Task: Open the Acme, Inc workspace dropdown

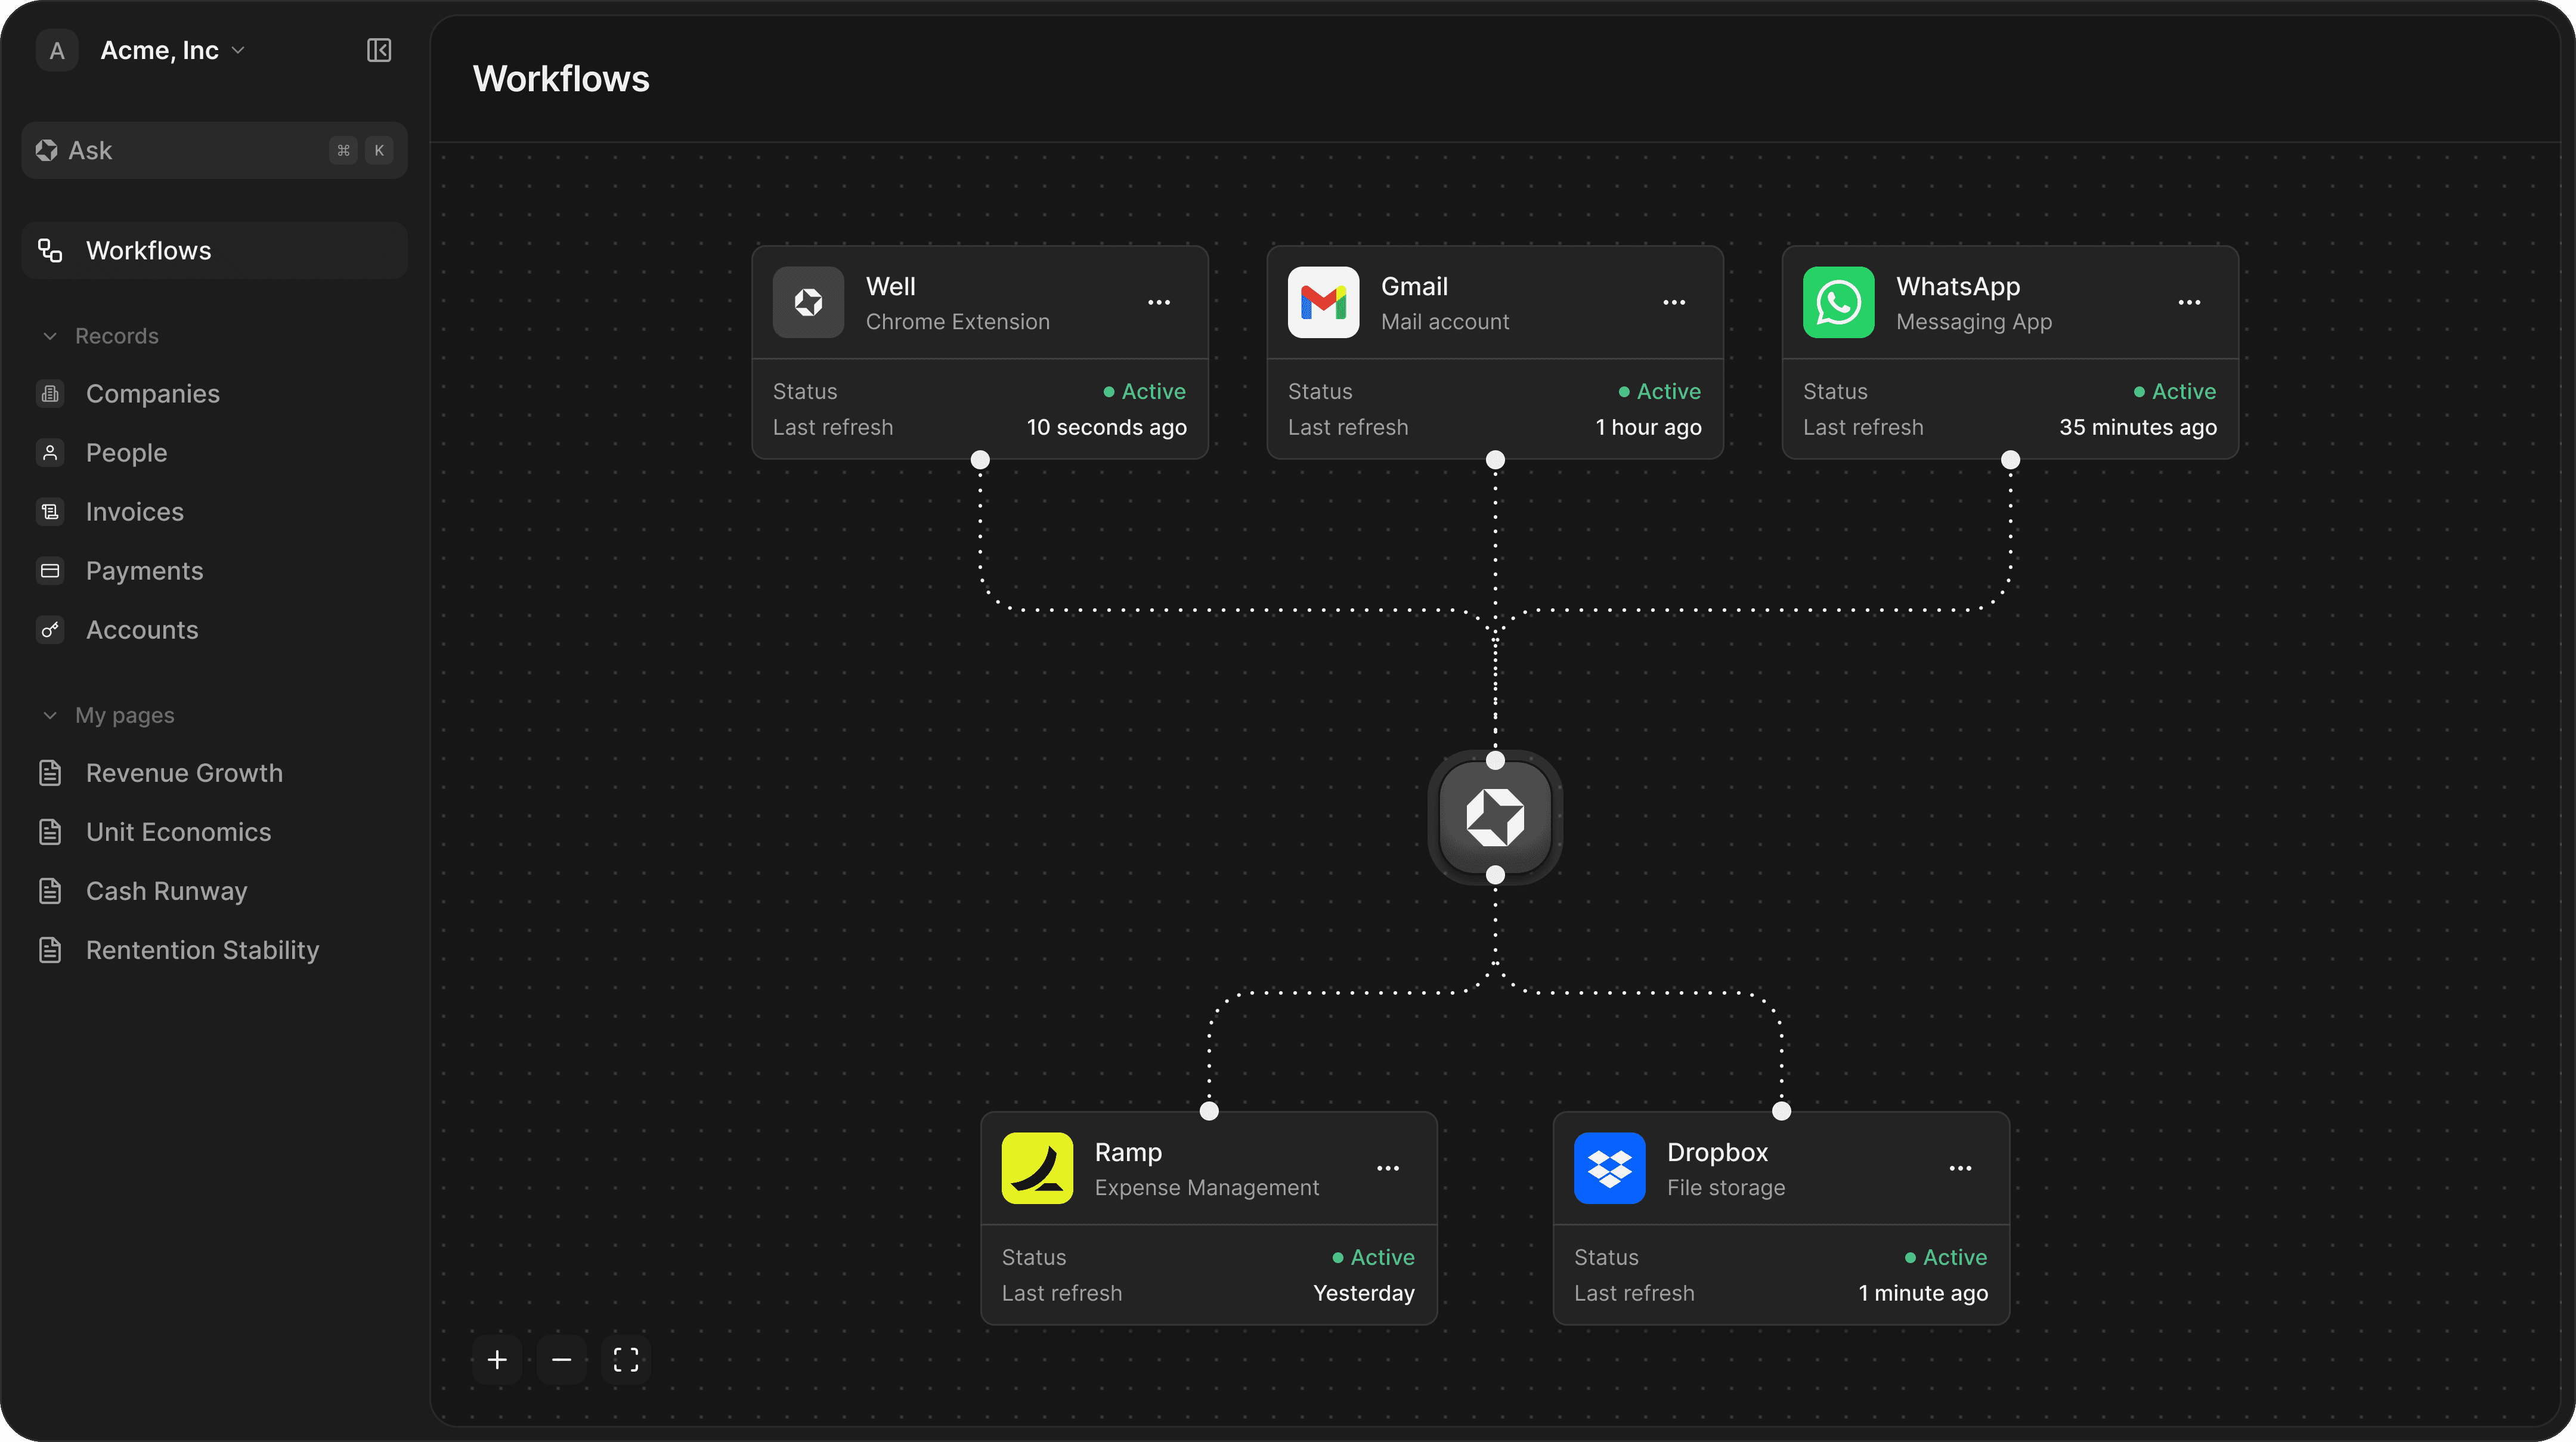Action: pos(238,50)
